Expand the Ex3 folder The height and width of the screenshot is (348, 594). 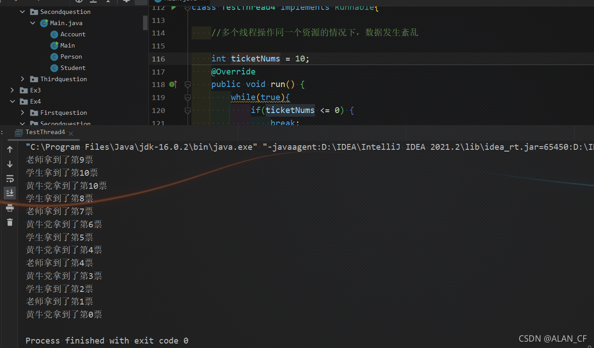[x=13, y=90]
